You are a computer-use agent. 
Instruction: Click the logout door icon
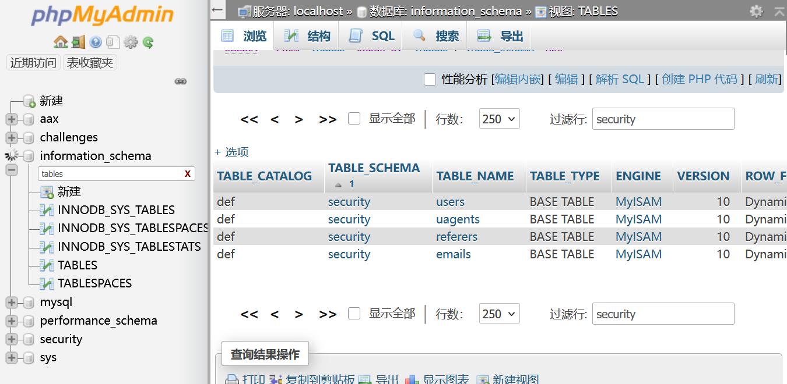pyautogui.click(x=78, y=42)
